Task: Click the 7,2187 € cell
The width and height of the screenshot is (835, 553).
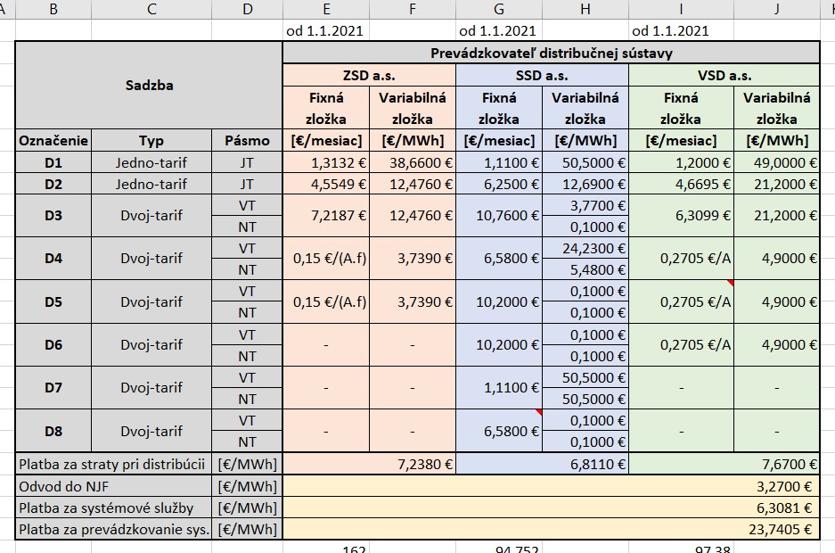Action: [x=326, y=217]
